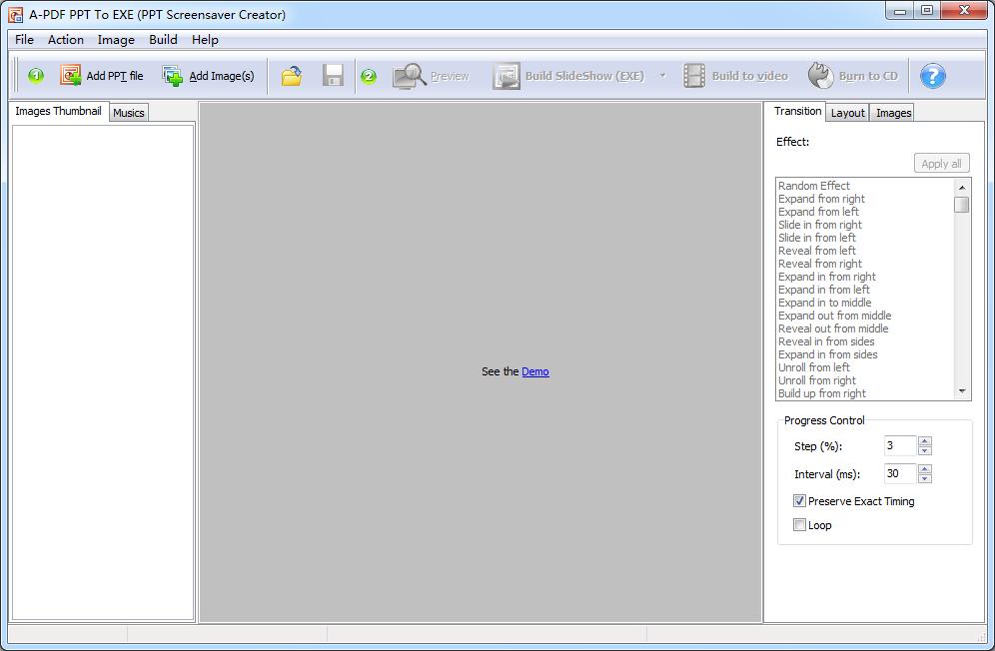Click Burn to CD label
Viewport: 995px width, 651px height.
click(868, 76)
